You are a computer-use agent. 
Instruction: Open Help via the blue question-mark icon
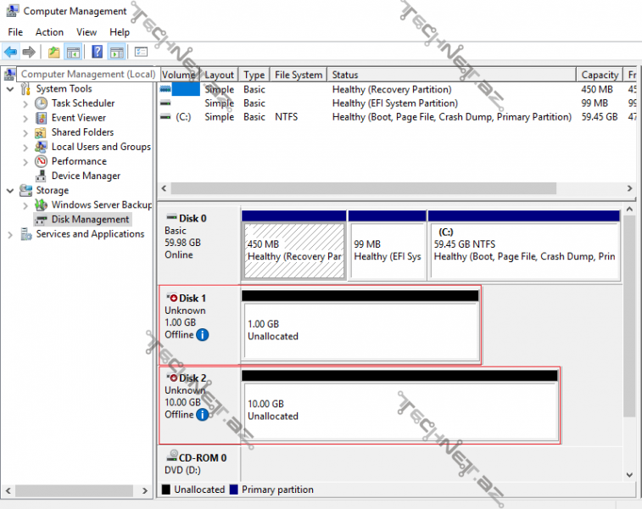point(97,53)
